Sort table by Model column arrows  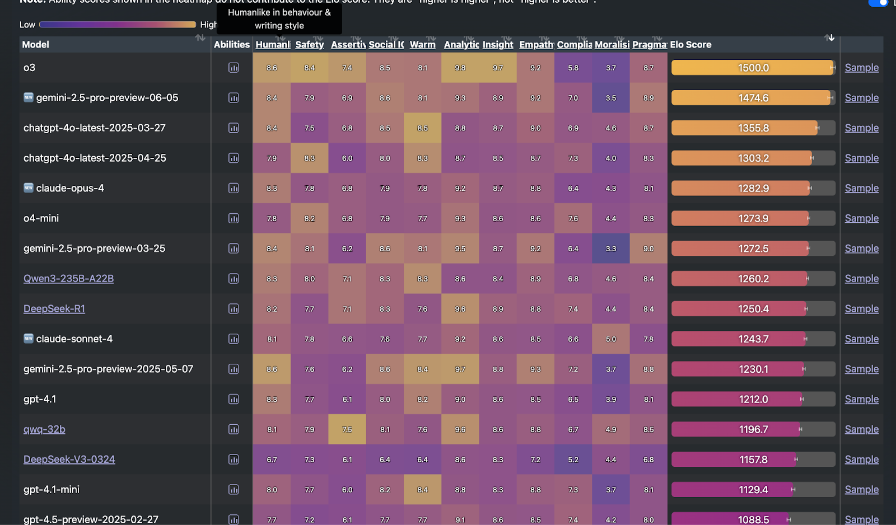coord(200,38)
